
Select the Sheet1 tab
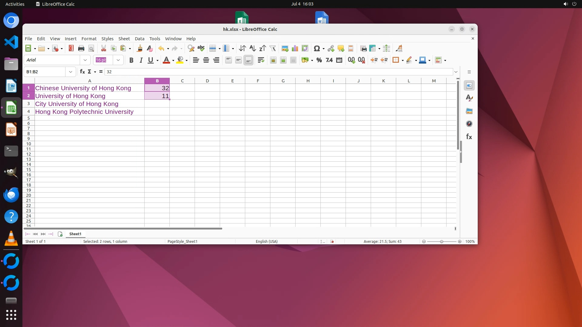(75, 234)
